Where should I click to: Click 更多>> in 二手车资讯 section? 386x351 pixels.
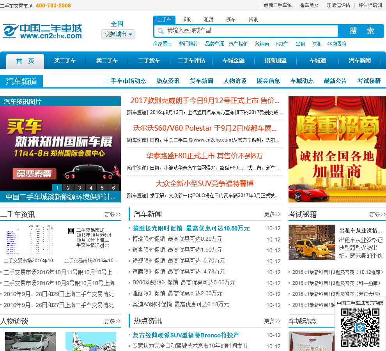point(113,214)
